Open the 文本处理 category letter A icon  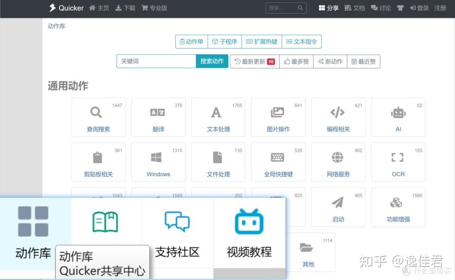[216, 113]
